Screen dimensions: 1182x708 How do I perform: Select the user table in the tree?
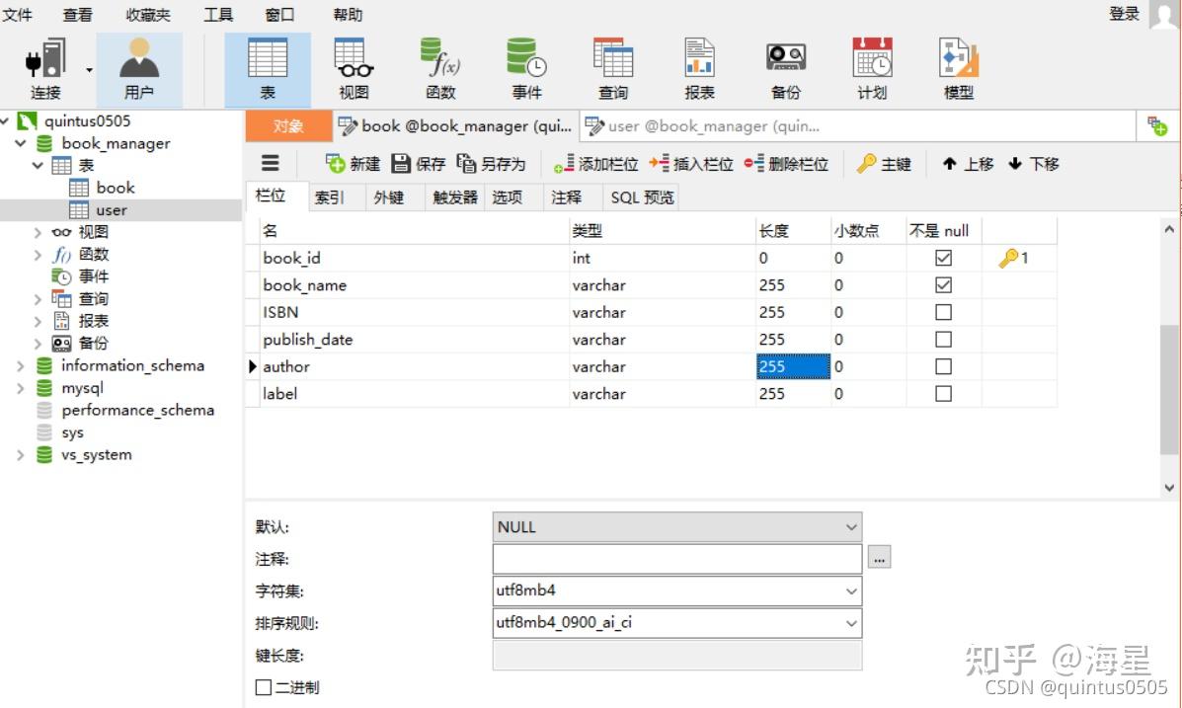coord(111,209)
